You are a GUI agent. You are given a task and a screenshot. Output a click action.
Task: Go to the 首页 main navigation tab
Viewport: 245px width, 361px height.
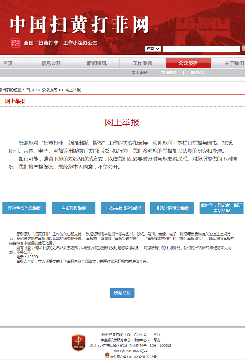point(8,63)
